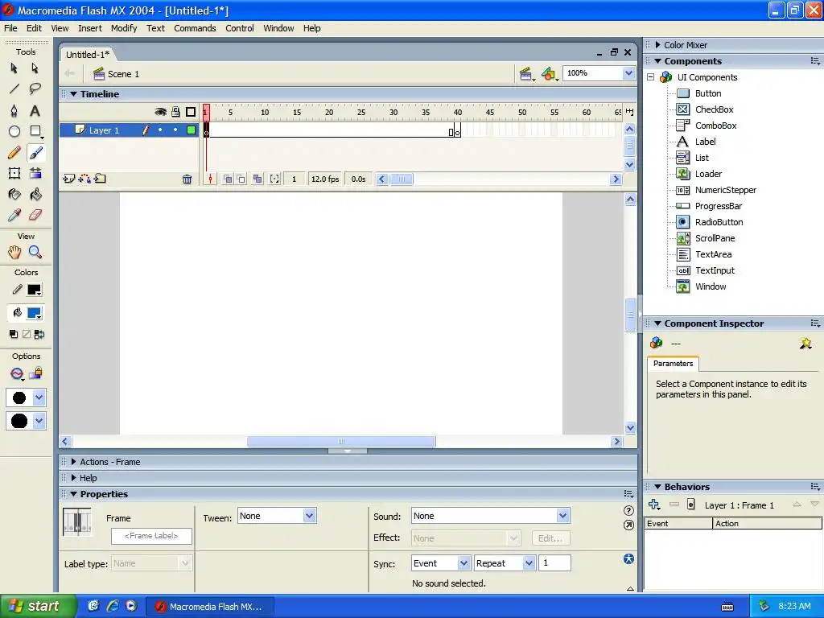824x618 pixels.
Task: Click the Edit Scene clapper icon
Action: point(526,74)
